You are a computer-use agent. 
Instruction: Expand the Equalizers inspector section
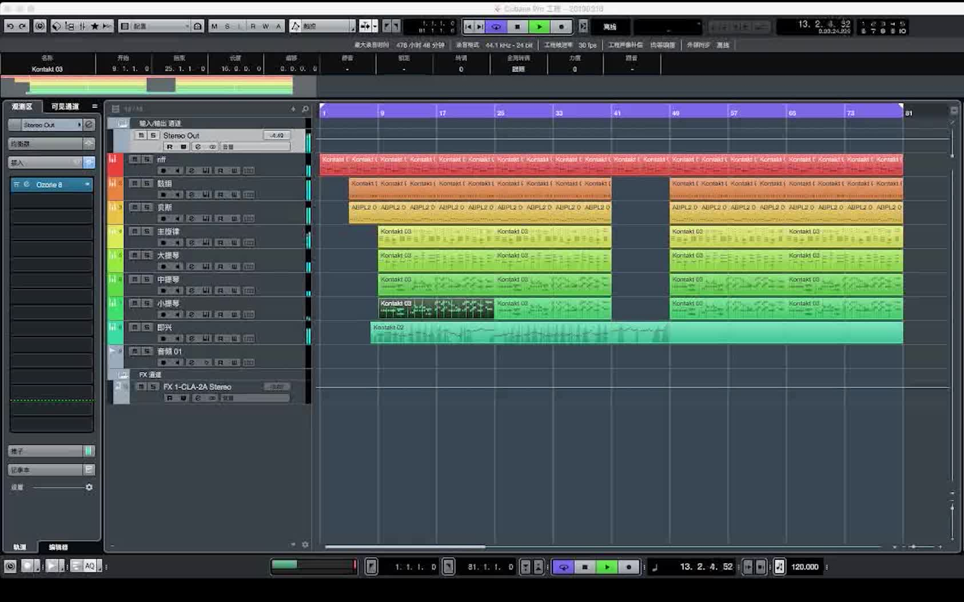pos(45,143)
